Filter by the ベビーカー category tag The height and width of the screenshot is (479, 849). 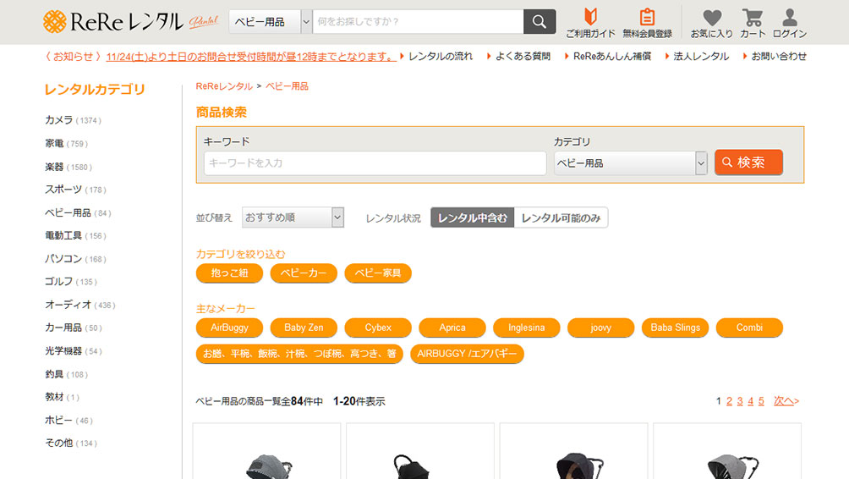click(304, 273)
